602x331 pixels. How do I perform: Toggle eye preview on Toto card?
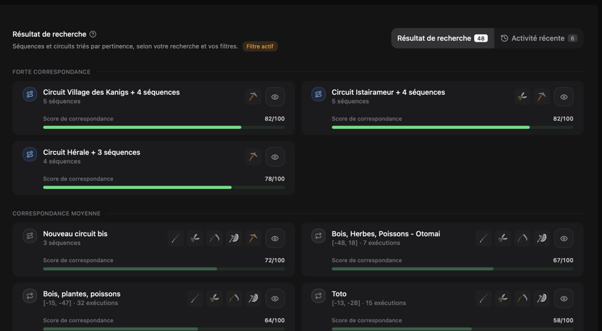[x=564, y=298]
